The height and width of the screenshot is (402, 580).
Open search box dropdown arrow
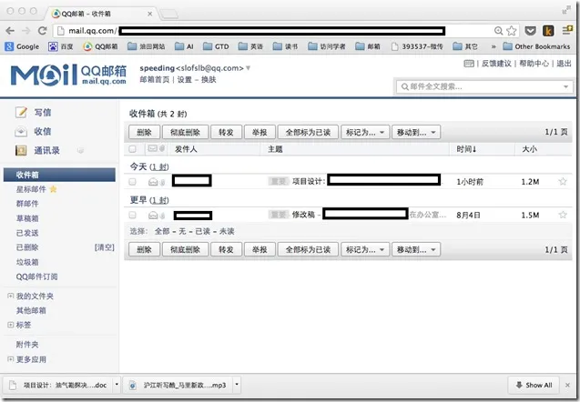point(565,86)
